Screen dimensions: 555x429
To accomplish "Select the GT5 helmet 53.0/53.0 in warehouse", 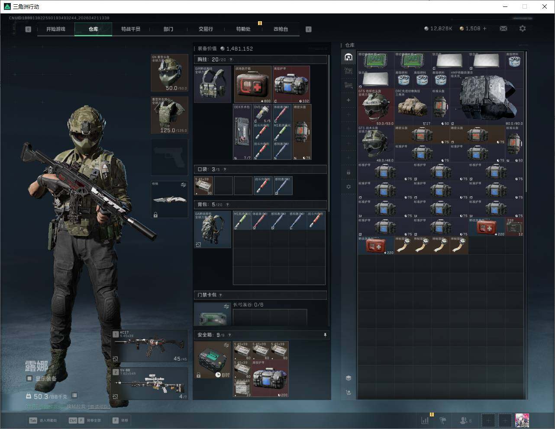I will click(376, 107).
